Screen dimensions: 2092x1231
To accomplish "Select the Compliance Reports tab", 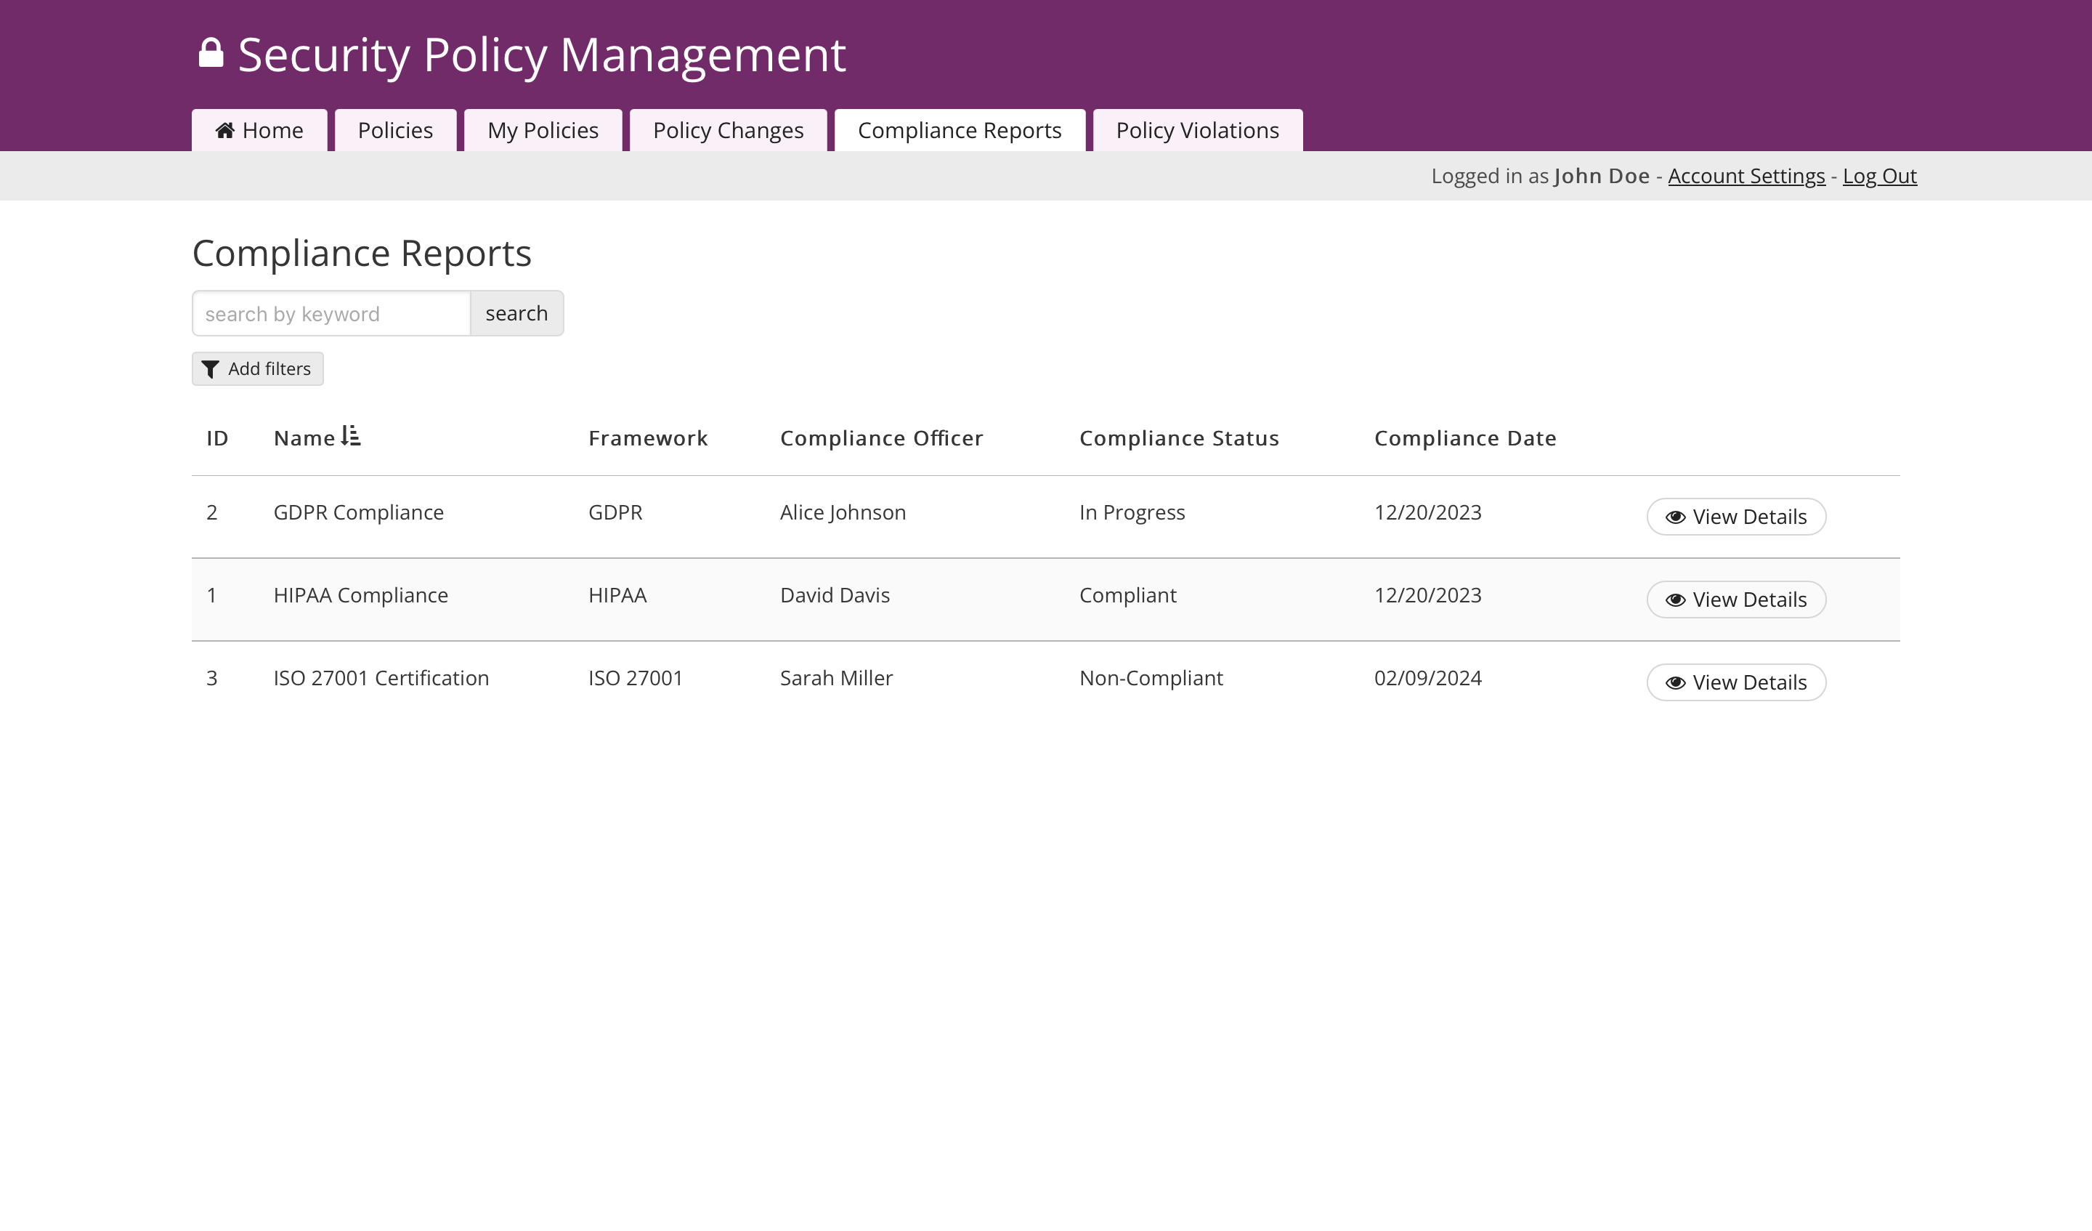I will (960, 130).
